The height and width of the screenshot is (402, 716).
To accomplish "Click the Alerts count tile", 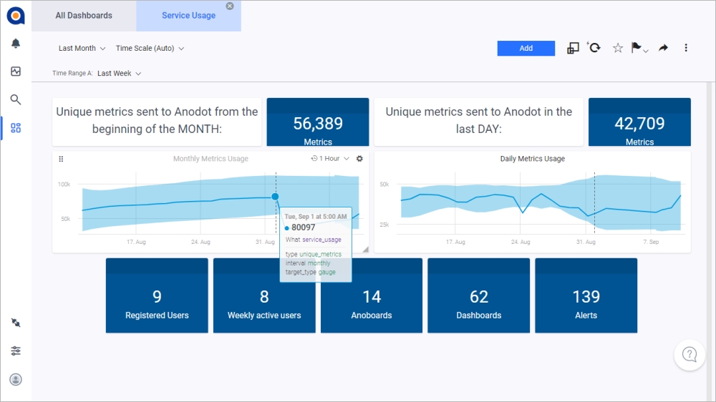I will click(586, 296).
